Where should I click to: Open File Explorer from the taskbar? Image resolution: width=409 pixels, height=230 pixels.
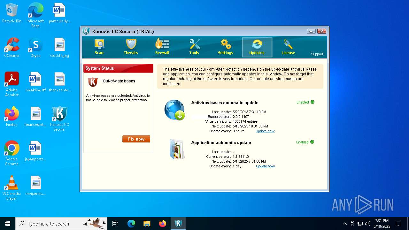point(147,224)
